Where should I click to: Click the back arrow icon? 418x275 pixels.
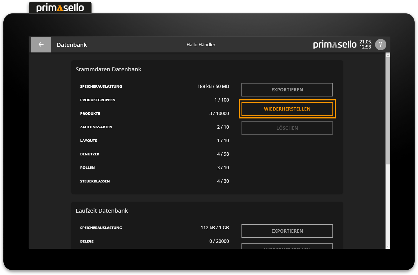click(41, 45)
